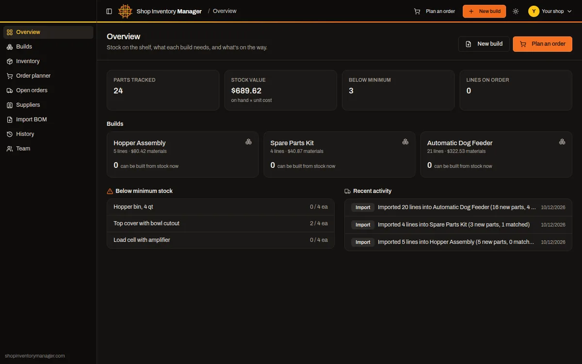Click the cubes icon on the Spare Parts Kit card
Screen dimensions: 582x364
pos(405,142)
